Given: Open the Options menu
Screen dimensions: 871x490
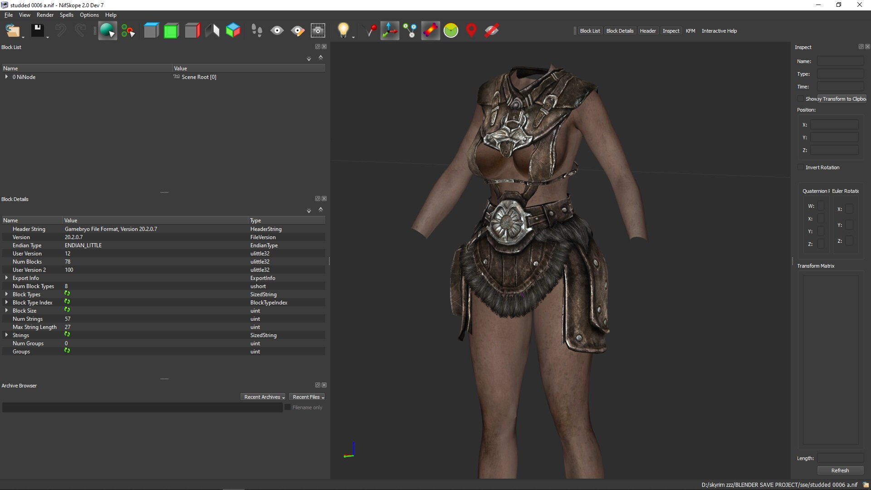Looking at the screenshot, I should [x=89, y=15].
